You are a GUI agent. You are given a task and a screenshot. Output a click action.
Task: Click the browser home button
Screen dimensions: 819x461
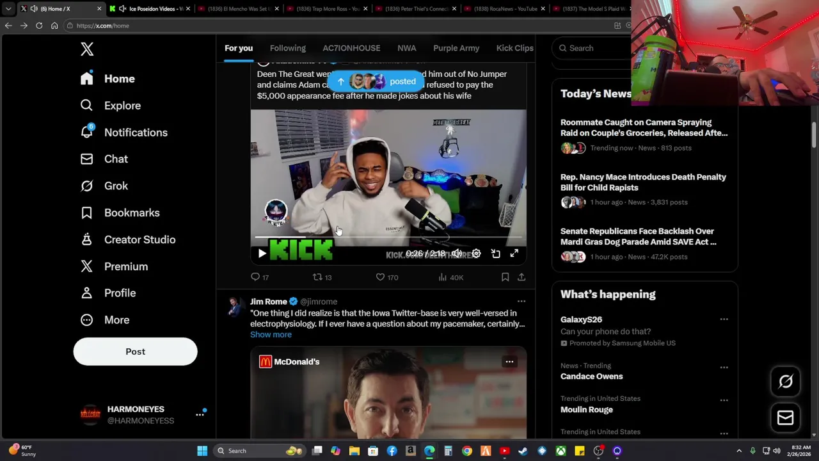tap(54, 26)
